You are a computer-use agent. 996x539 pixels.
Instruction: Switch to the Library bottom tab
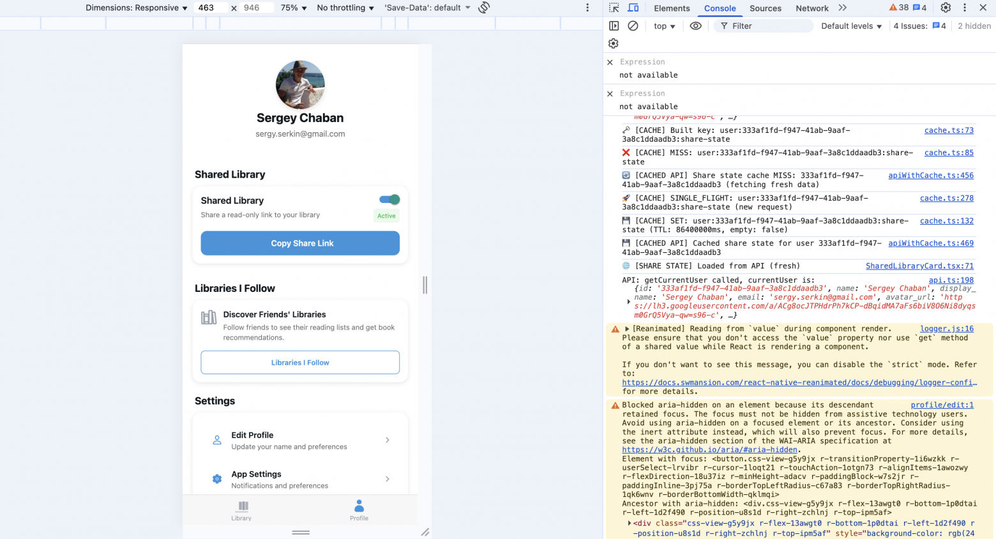pyautogui.click(x=241, y=511)
